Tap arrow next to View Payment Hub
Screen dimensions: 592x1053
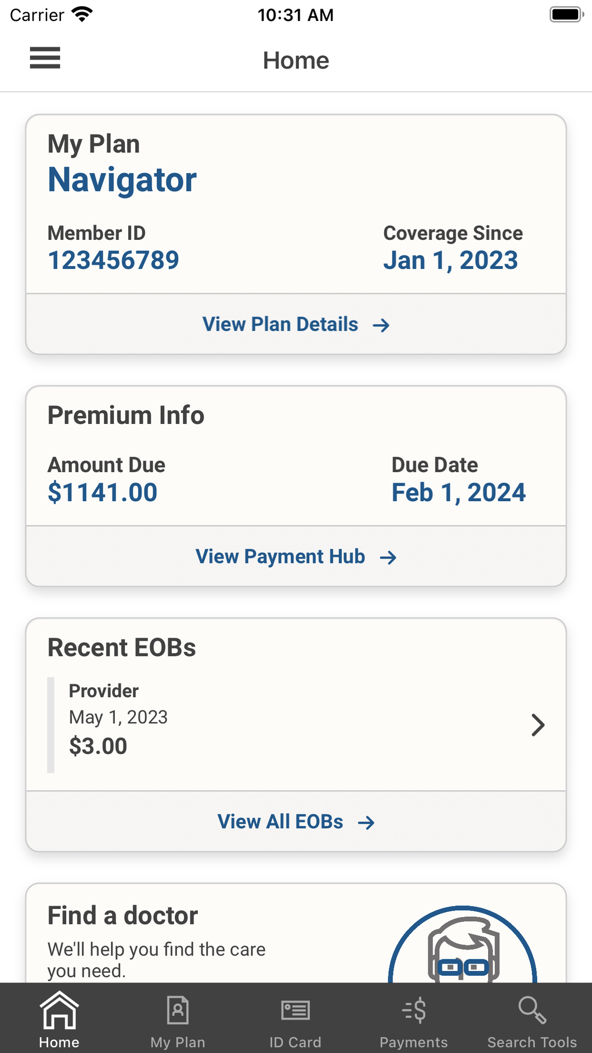tap(388, 558)
